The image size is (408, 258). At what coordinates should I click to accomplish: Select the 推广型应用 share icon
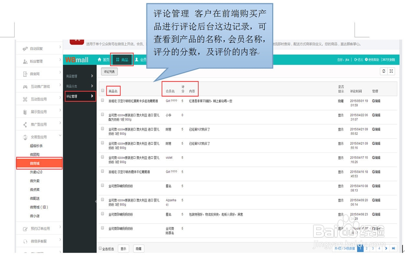point(24,124)
